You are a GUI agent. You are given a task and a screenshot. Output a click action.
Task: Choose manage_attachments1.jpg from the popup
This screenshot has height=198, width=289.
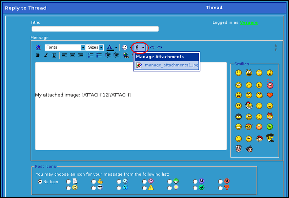(167, 65)
